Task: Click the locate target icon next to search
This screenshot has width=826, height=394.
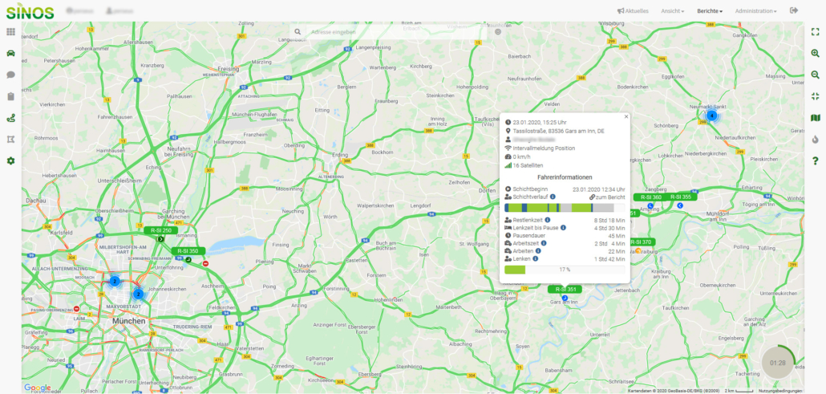Action: [x=498, y=31]
